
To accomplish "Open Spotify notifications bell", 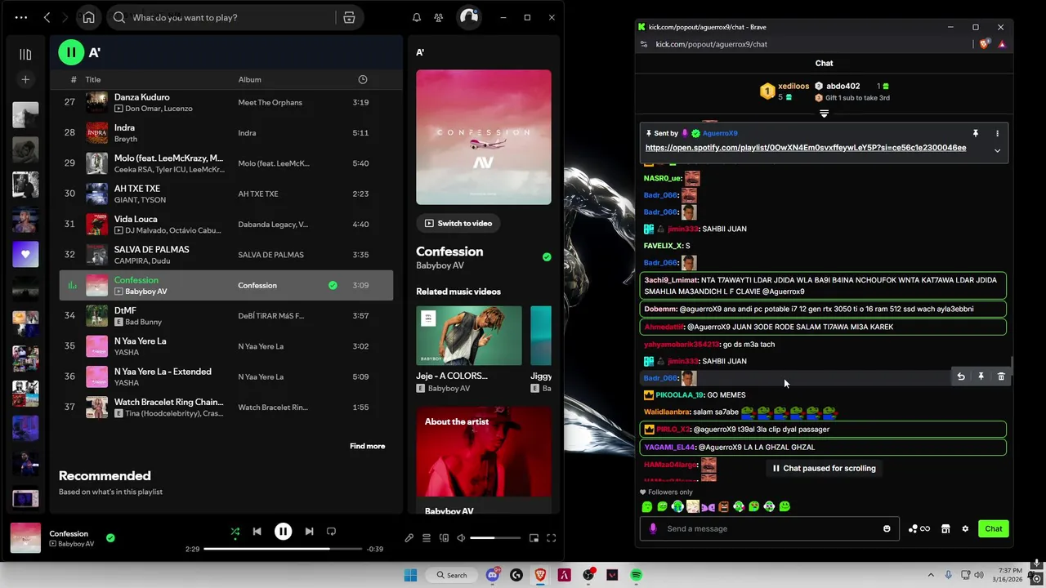I will [417, 17].
